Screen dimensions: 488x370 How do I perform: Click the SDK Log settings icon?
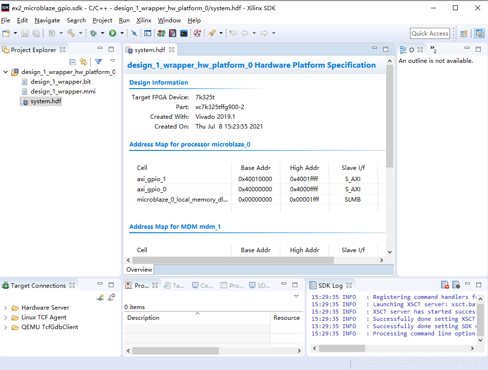pos(456,285)
